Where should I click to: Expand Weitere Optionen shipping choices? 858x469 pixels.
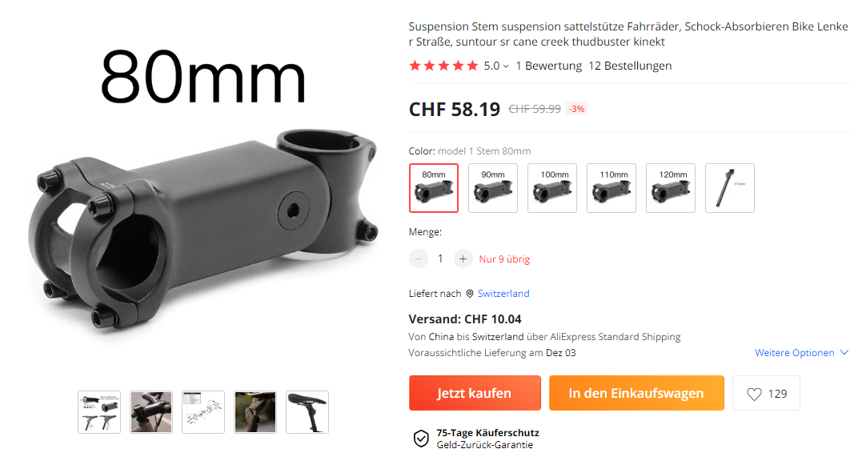click(801, 352)
